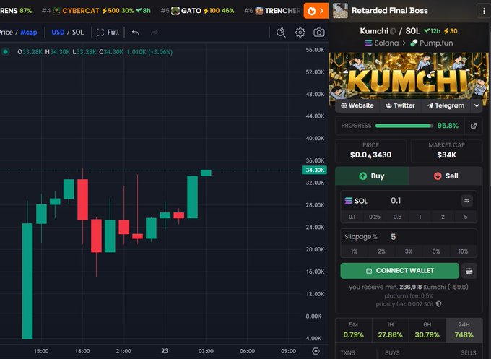Click the 95.8% progress value
491x359 pixels.
click(x=448, y=126)
